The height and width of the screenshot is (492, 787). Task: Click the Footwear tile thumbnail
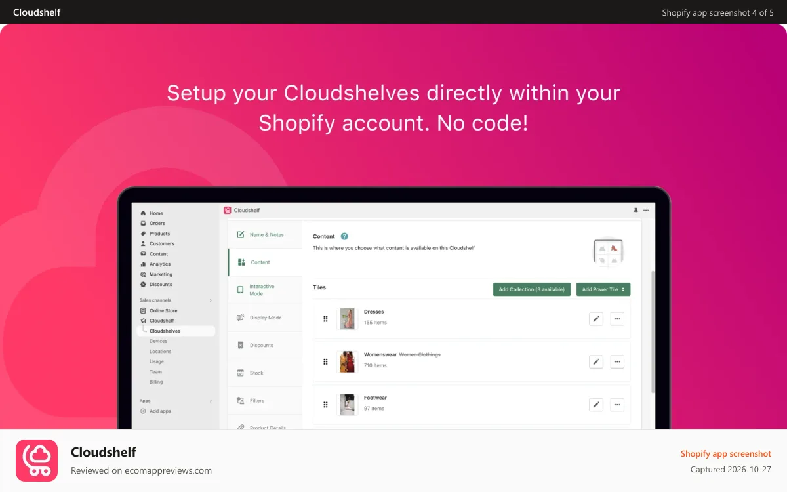click(x=347, y=405)
